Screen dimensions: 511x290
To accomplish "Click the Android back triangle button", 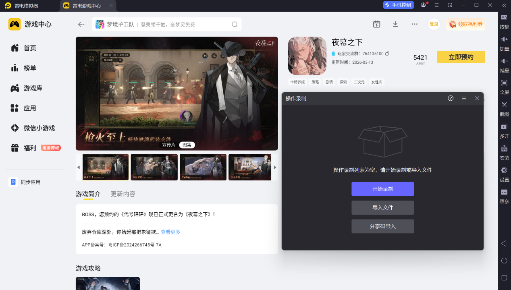I will point(504,244).
